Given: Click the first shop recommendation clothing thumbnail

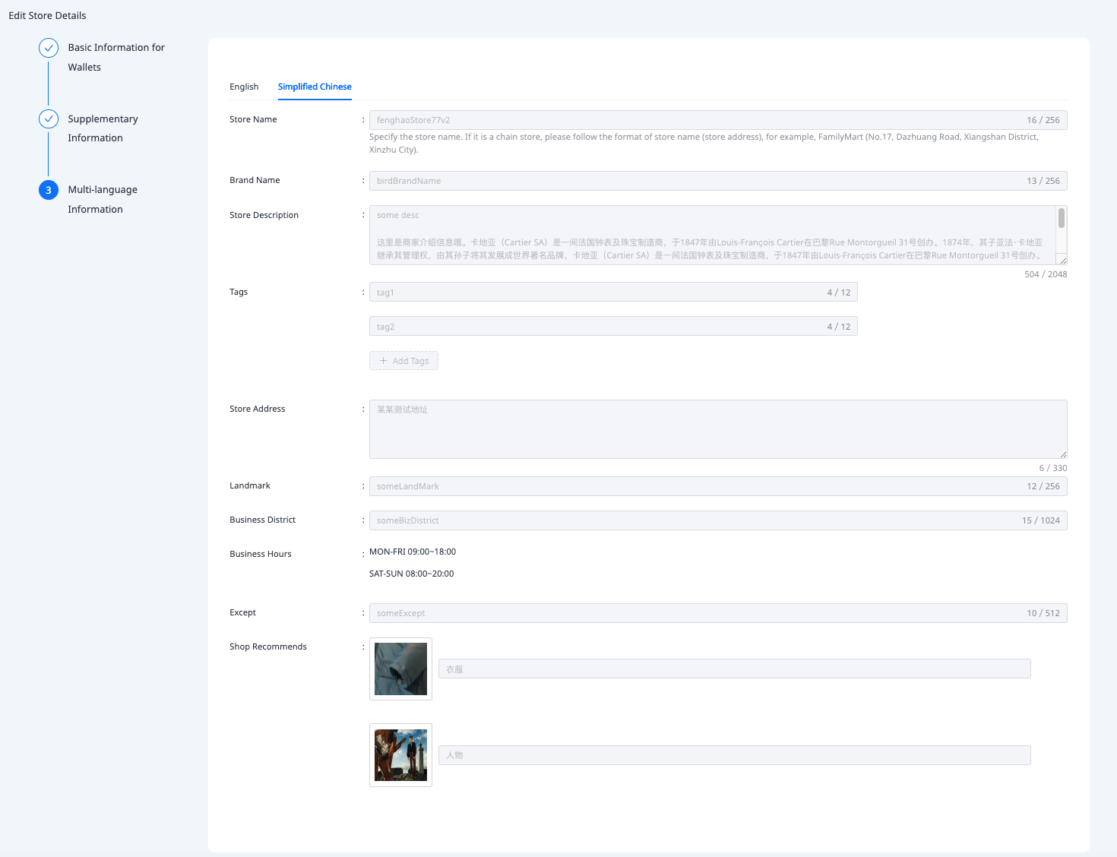Looking at the screenshot, I should click(x=400, y=669).
